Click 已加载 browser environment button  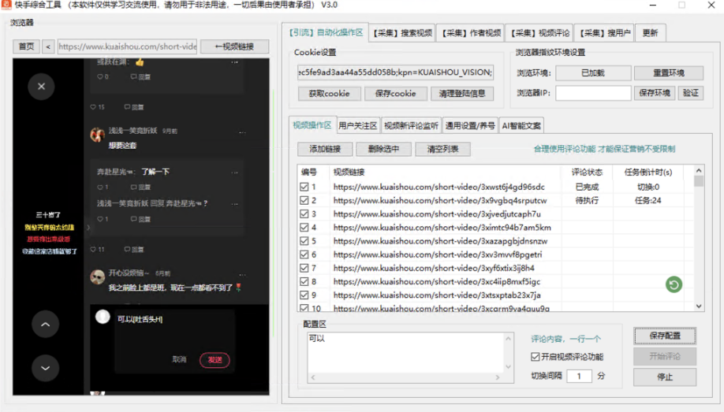[593, 73]
